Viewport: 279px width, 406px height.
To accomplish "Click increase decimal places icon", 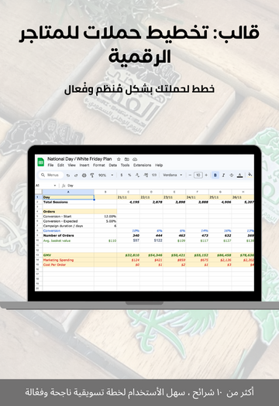I will (x=146, y=176).
